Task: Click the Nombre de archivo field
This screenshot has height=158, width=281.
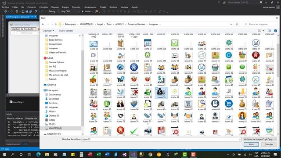Action: (161, 139)
